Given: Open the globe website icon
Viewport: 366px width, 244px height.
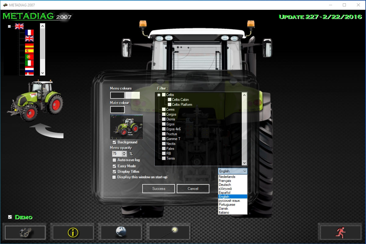Looking at the screenshot, I should tap(121, 232).
